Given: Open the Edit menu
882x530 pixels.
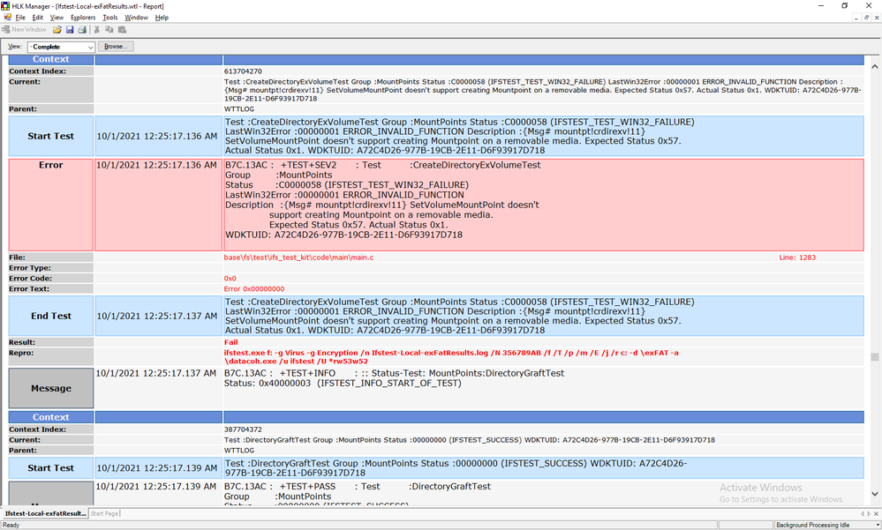Looking at the screenshot, I should (x=38, y=18).
